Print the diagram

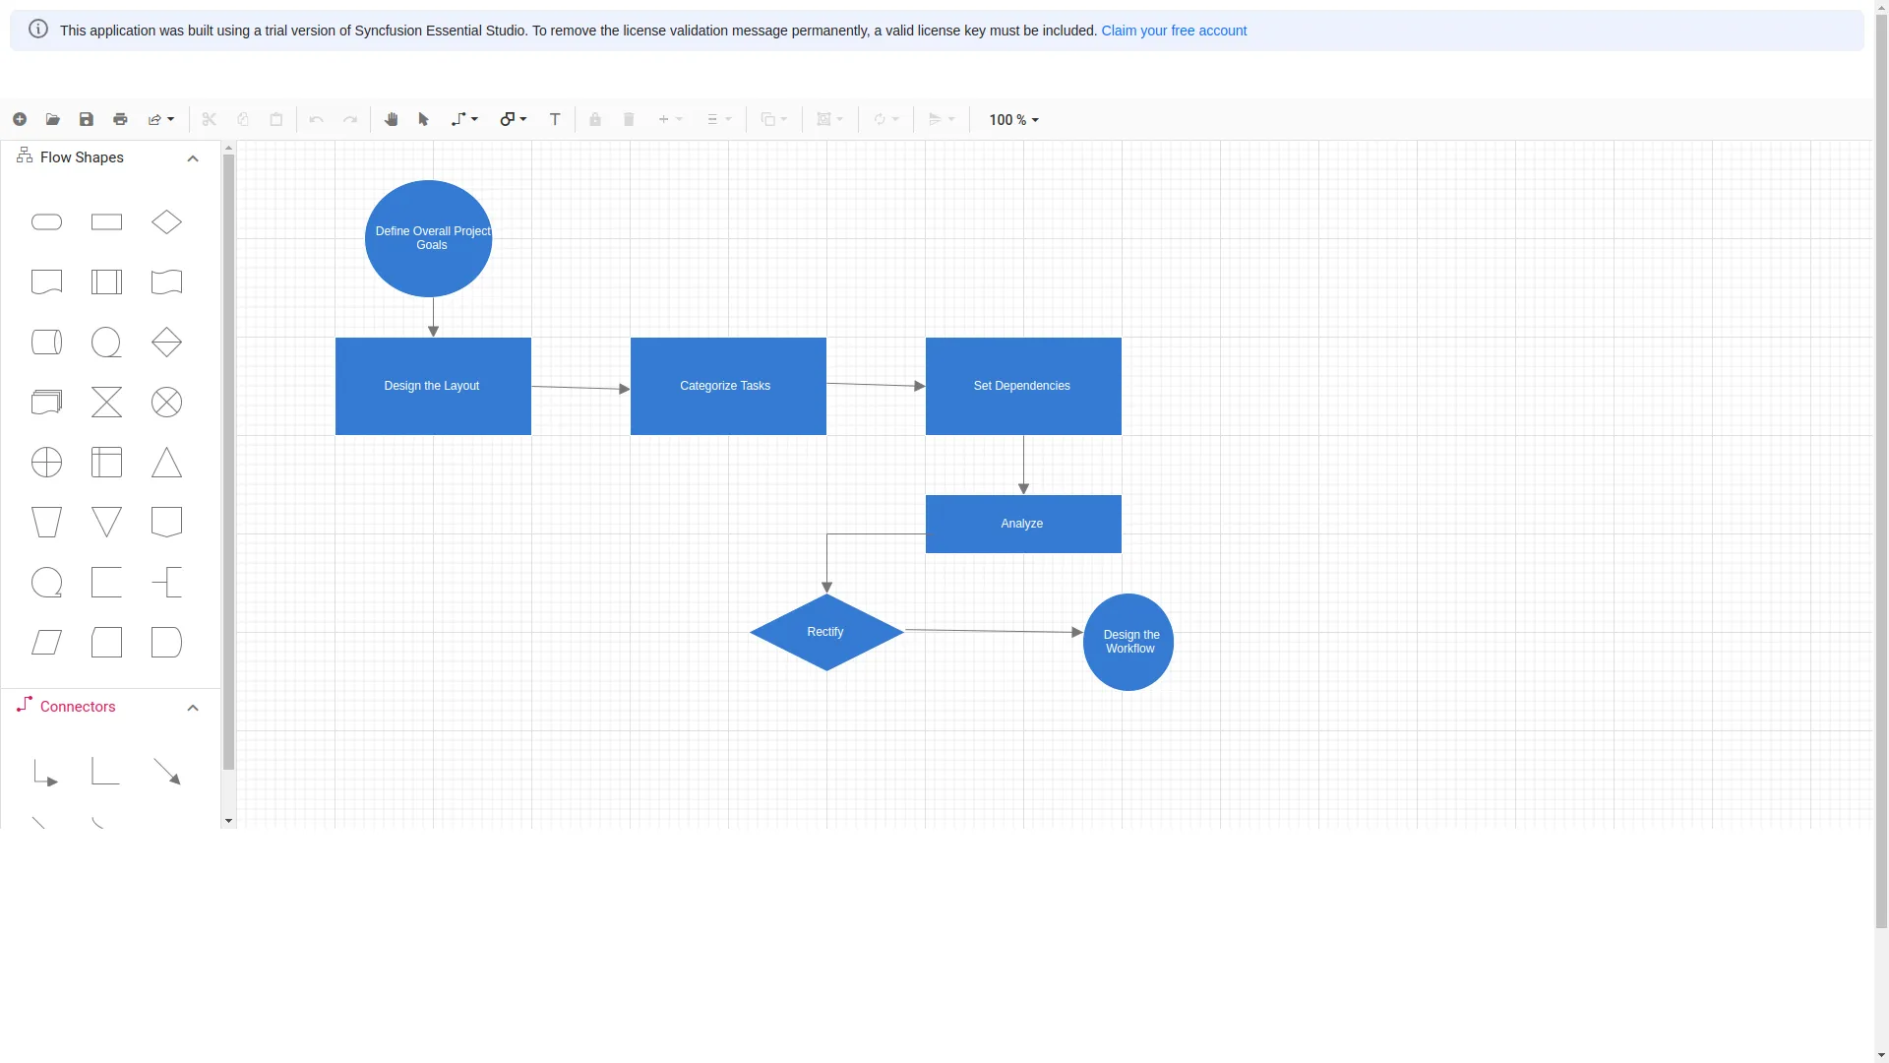click(x=120, y=119)
